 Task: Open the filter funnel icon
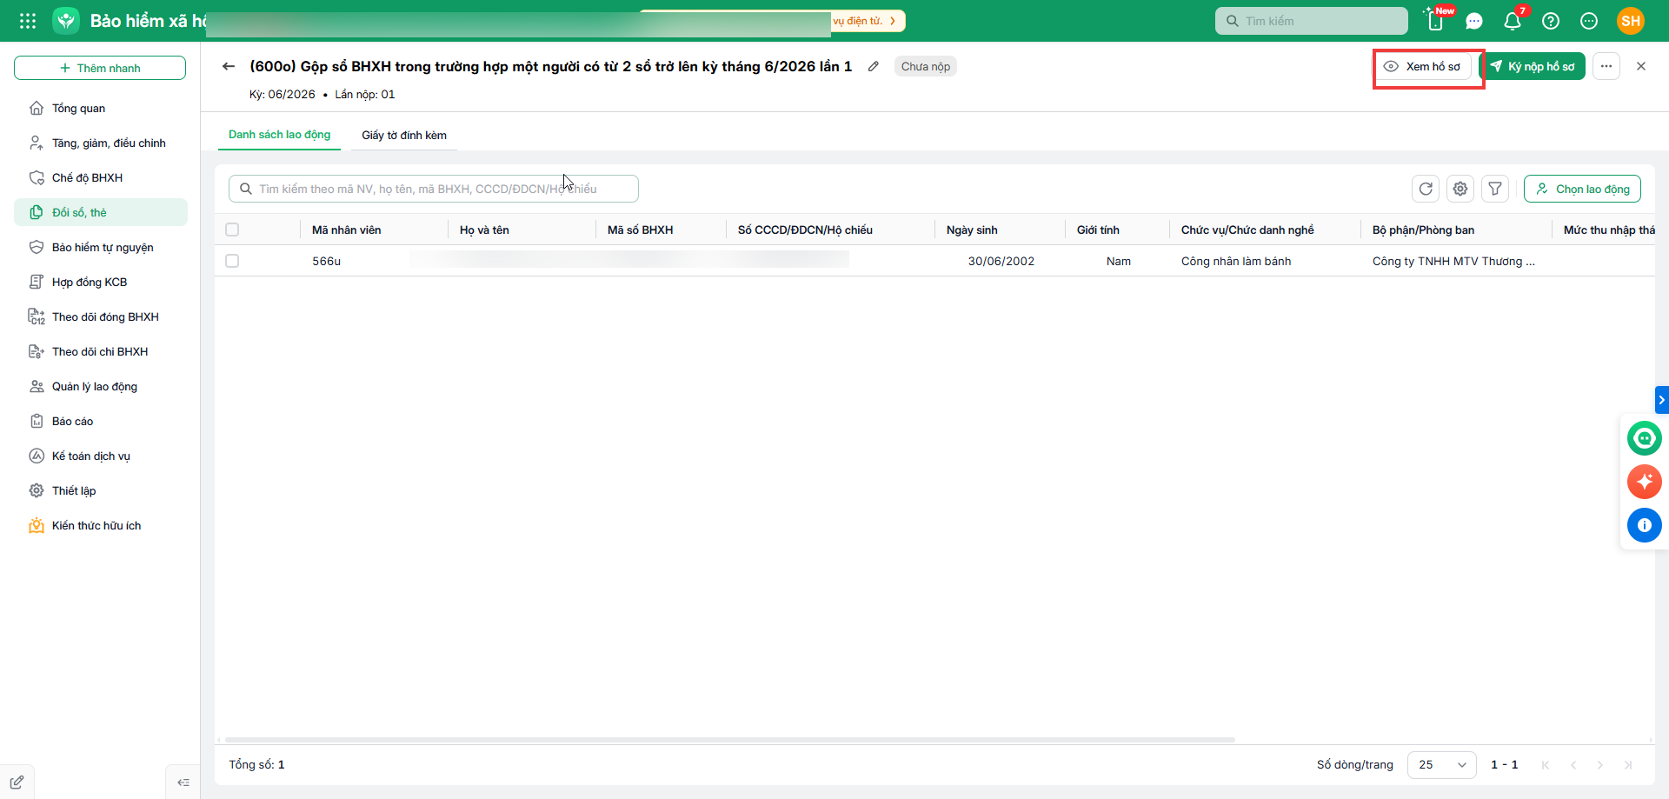(x=1495, y=189)
